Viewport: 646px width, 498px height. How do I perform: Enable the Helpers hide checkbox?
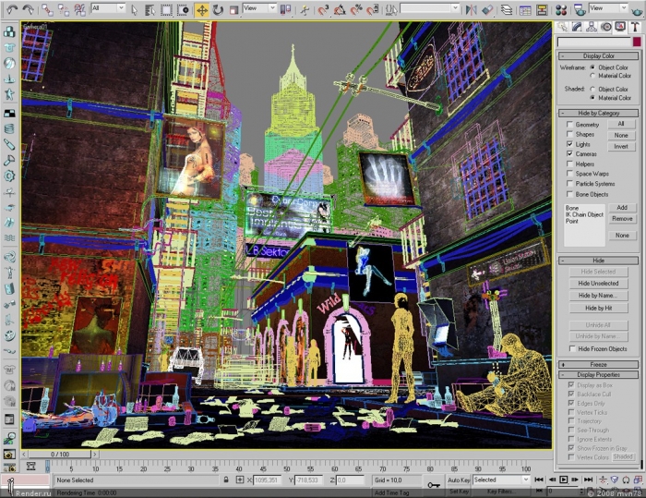point(569,164)
